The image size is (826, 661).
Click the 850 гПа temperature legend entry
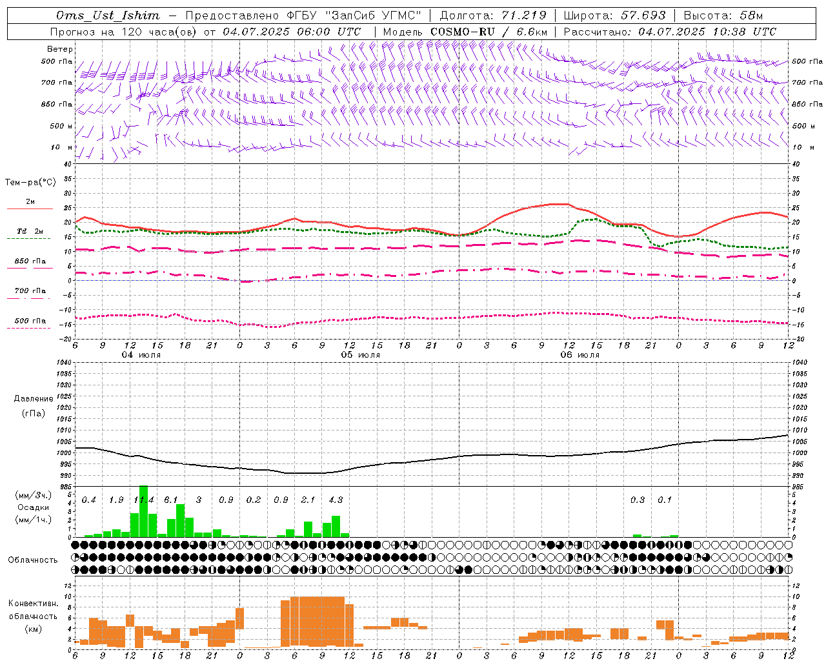click(x=30, y=261)
